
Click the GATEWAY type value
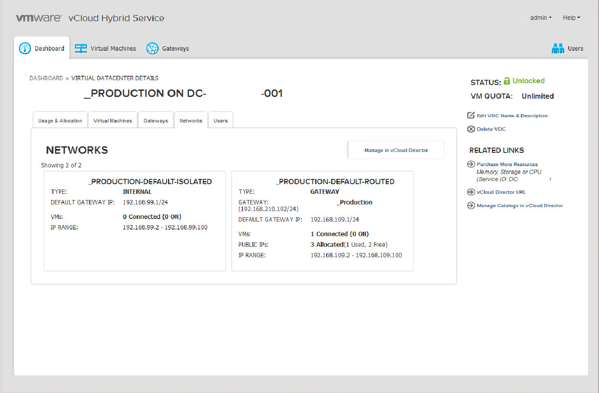(325, 192)
